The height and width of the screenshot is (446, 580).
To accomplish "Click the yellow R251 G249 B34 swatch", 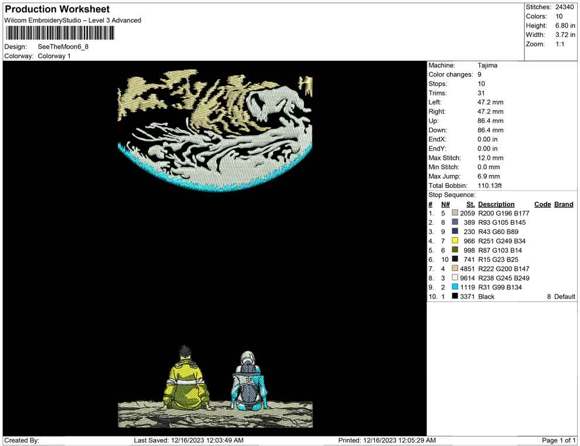I will [455, 241].
